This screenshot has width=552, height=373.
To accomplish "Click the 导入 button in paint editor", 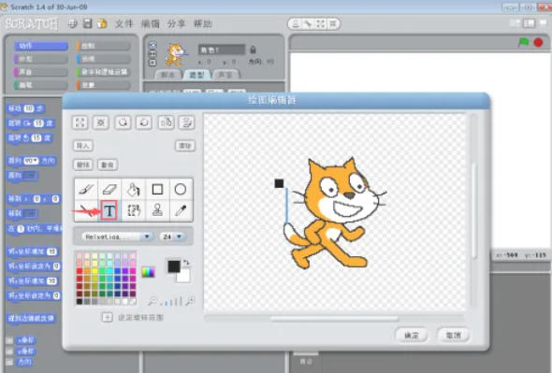I will pos(83,146).
